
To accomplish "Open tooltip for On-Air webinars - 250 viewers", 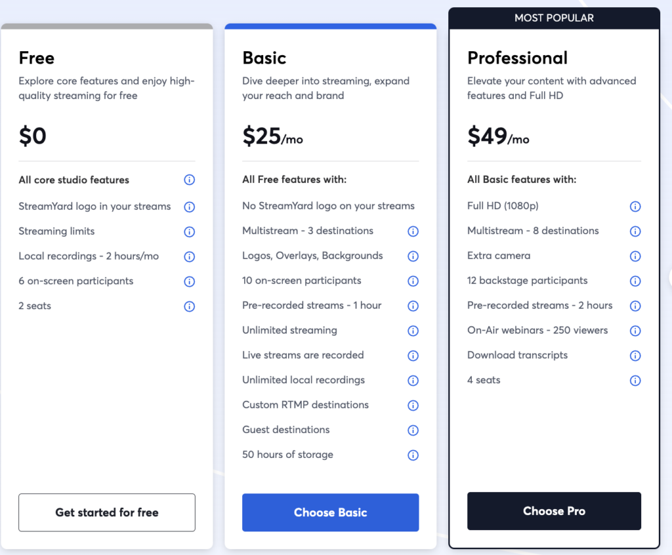I will 635,330.
